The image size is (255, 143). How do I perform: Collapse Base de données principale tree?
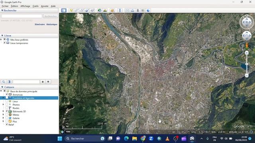[x=1, y=91]
